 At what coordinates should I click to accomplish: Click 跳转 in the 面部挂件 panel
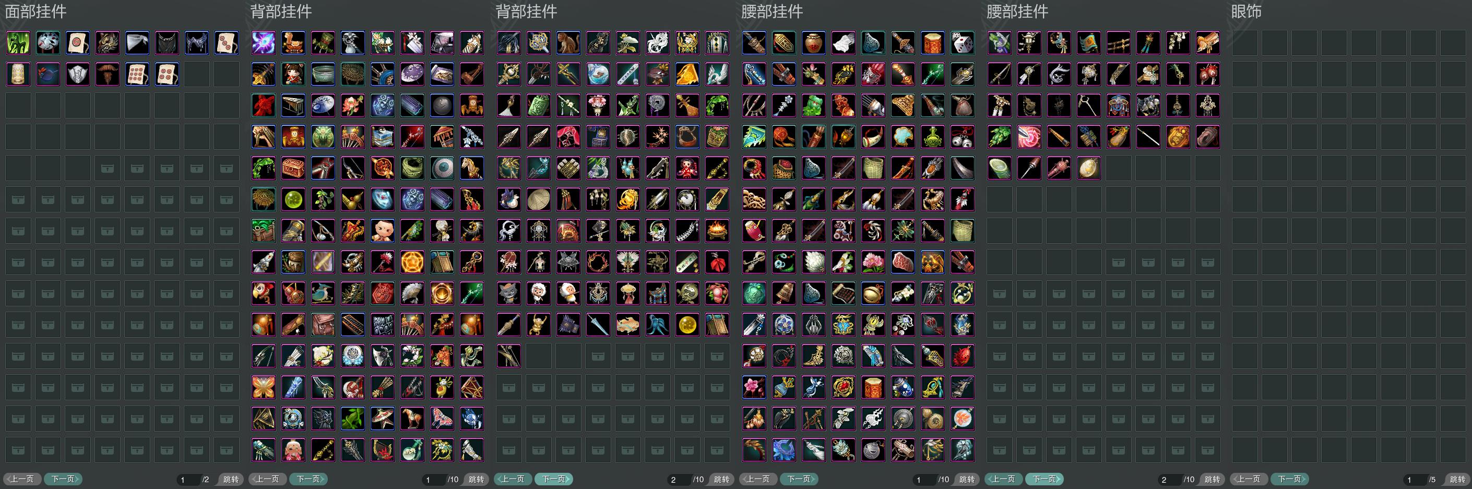(x=231, y=479)
